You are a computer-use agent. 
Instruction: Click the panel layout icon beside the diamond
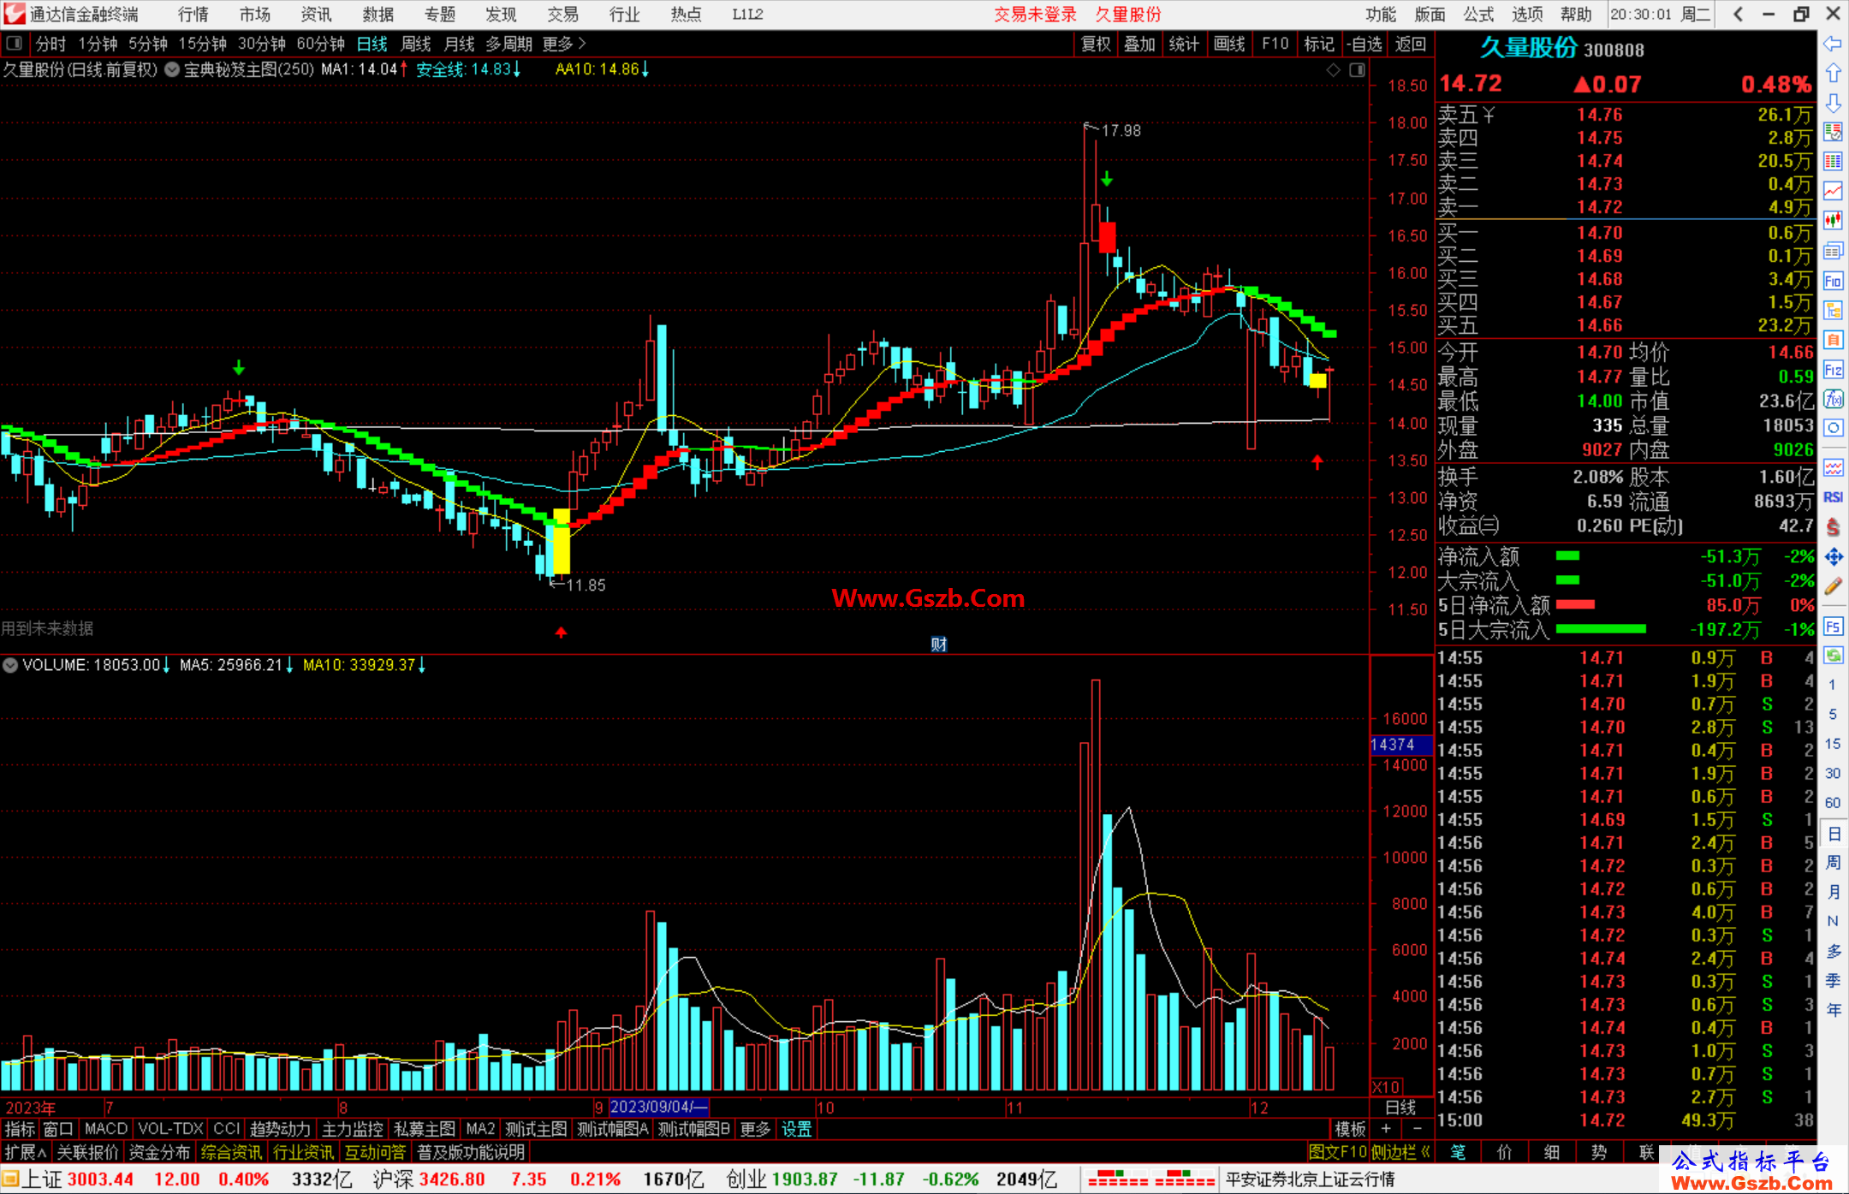tap(1357, 70)
